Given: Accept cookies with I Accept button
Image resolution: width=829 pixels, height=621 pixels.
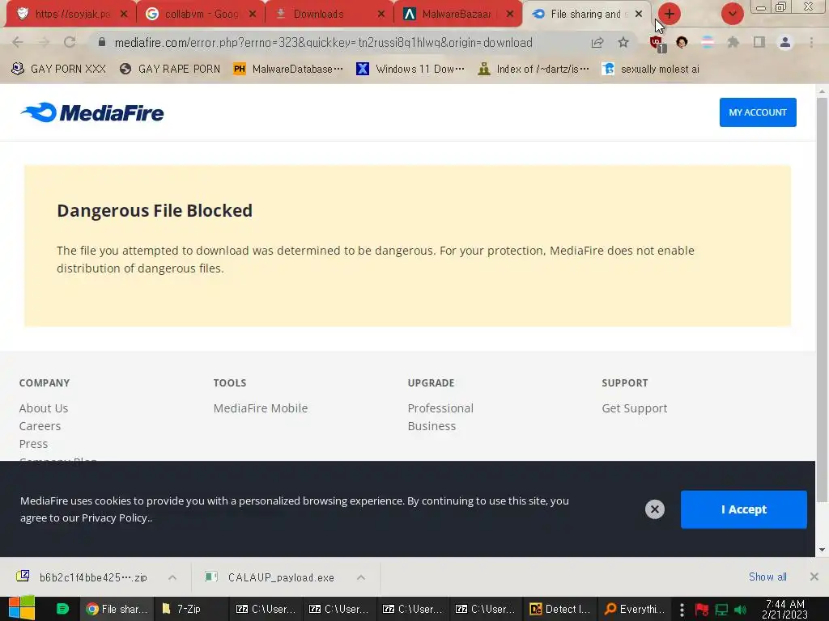Looking at the screenshot, I should [744, 509].
